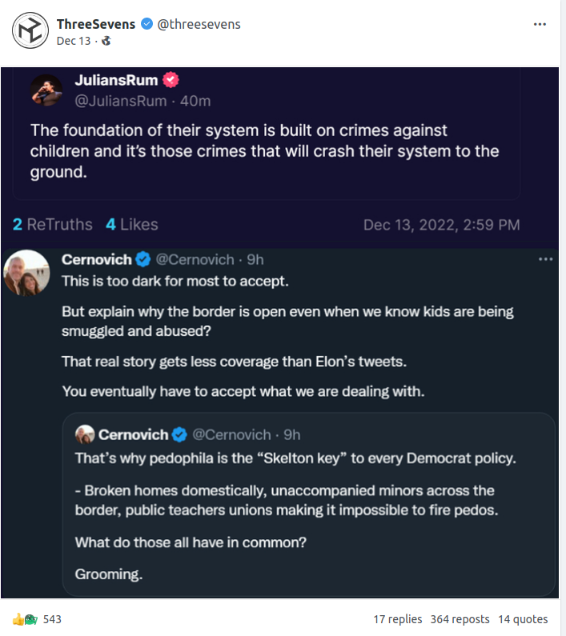Click the ThreeSevens profile avatar
Screen dimensions: 566x636
pos(30,32)
